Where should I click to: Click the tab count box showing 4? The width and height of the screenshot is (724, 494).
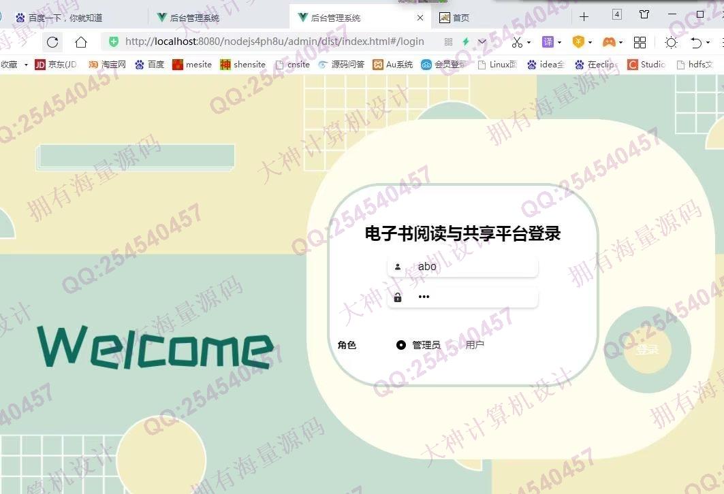(x=617, y=14)
